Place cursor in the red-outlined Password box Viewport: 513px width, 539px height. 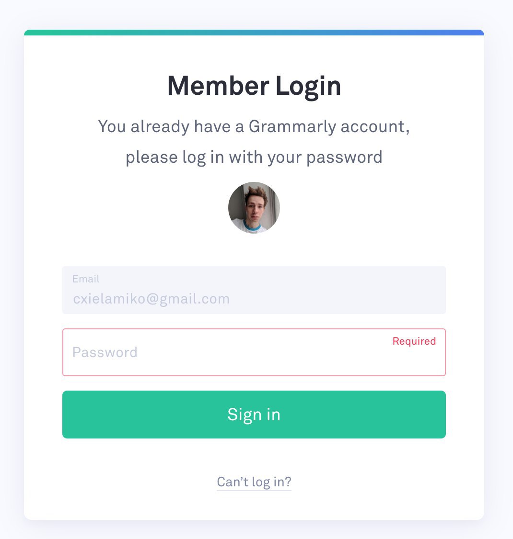click(x=254, y=352)
